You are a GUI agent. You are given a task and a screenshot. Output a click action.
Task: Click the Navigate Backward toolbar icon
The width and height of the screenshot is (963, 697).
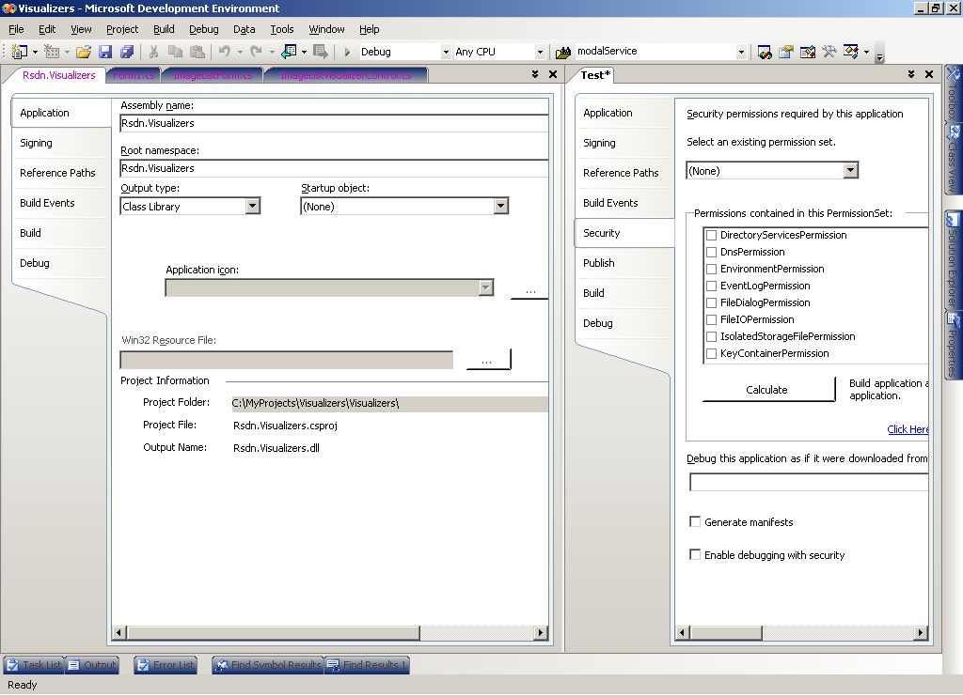click(x=289, y=52)
